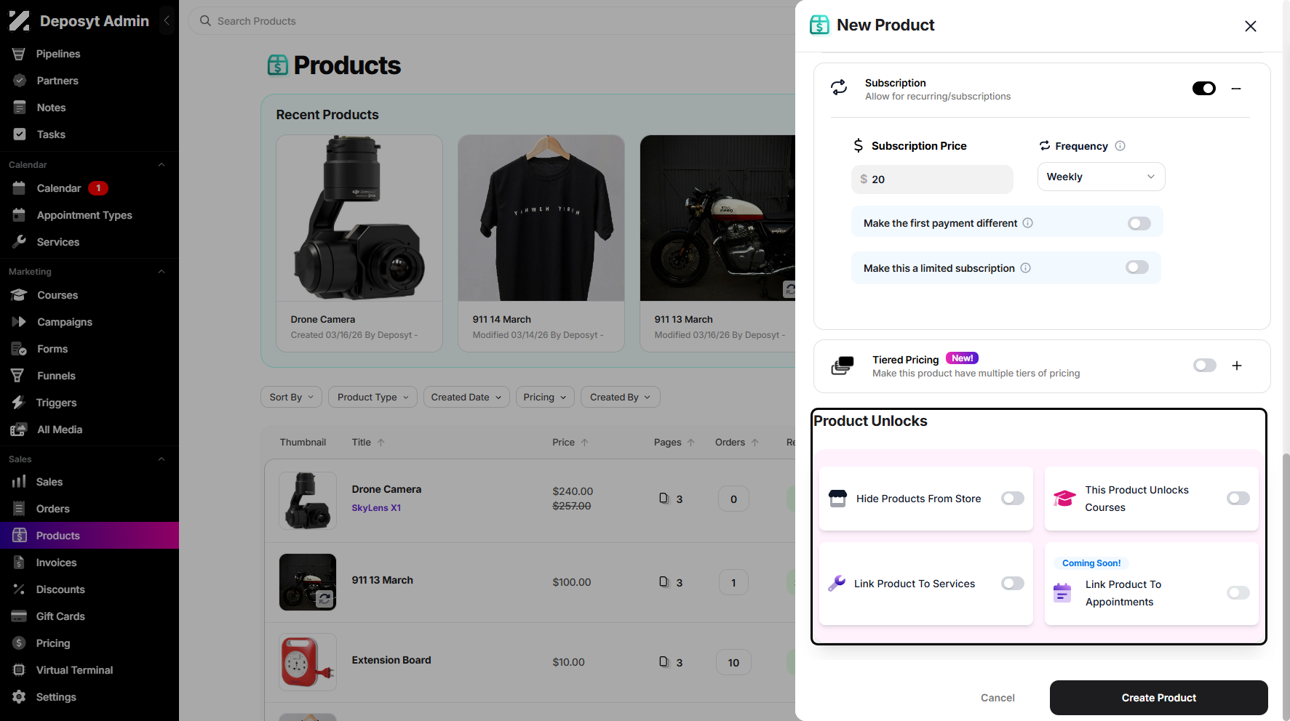Click the Pricing dollar icon in sidebar
The height and width of the screenshot is (721, 1290).
(x=19, y=643)
